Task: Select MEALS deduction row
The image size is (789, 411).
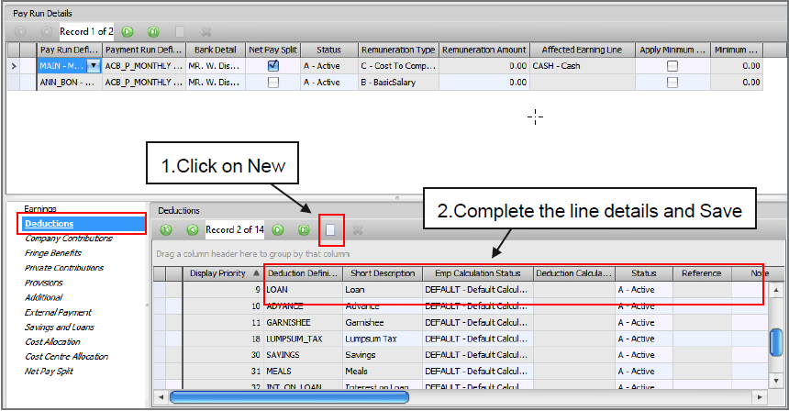Action: (461, 372)
